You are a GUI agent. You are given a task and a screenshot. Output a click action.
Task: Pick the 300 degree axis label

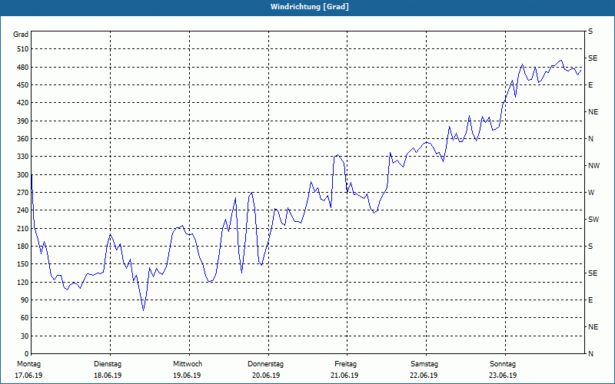[x=23, y=175]
